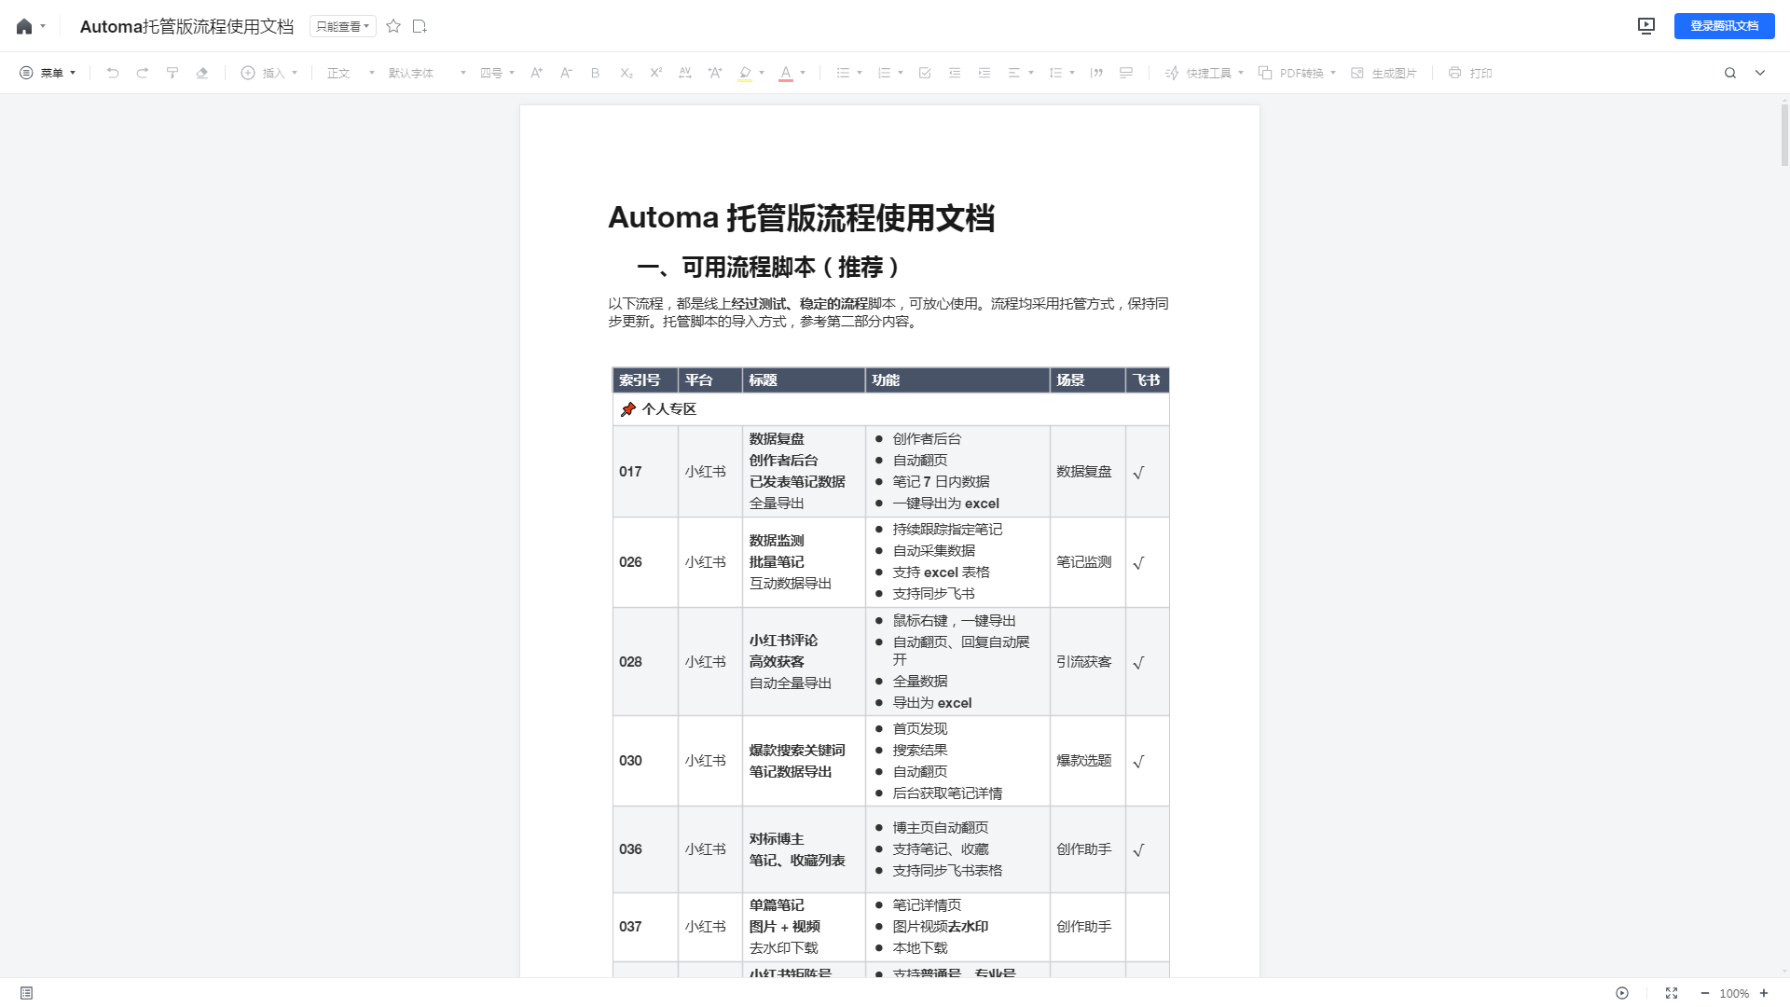
Task: Click the document title Automa托管版流程使用文档
Action: [186, 26]
